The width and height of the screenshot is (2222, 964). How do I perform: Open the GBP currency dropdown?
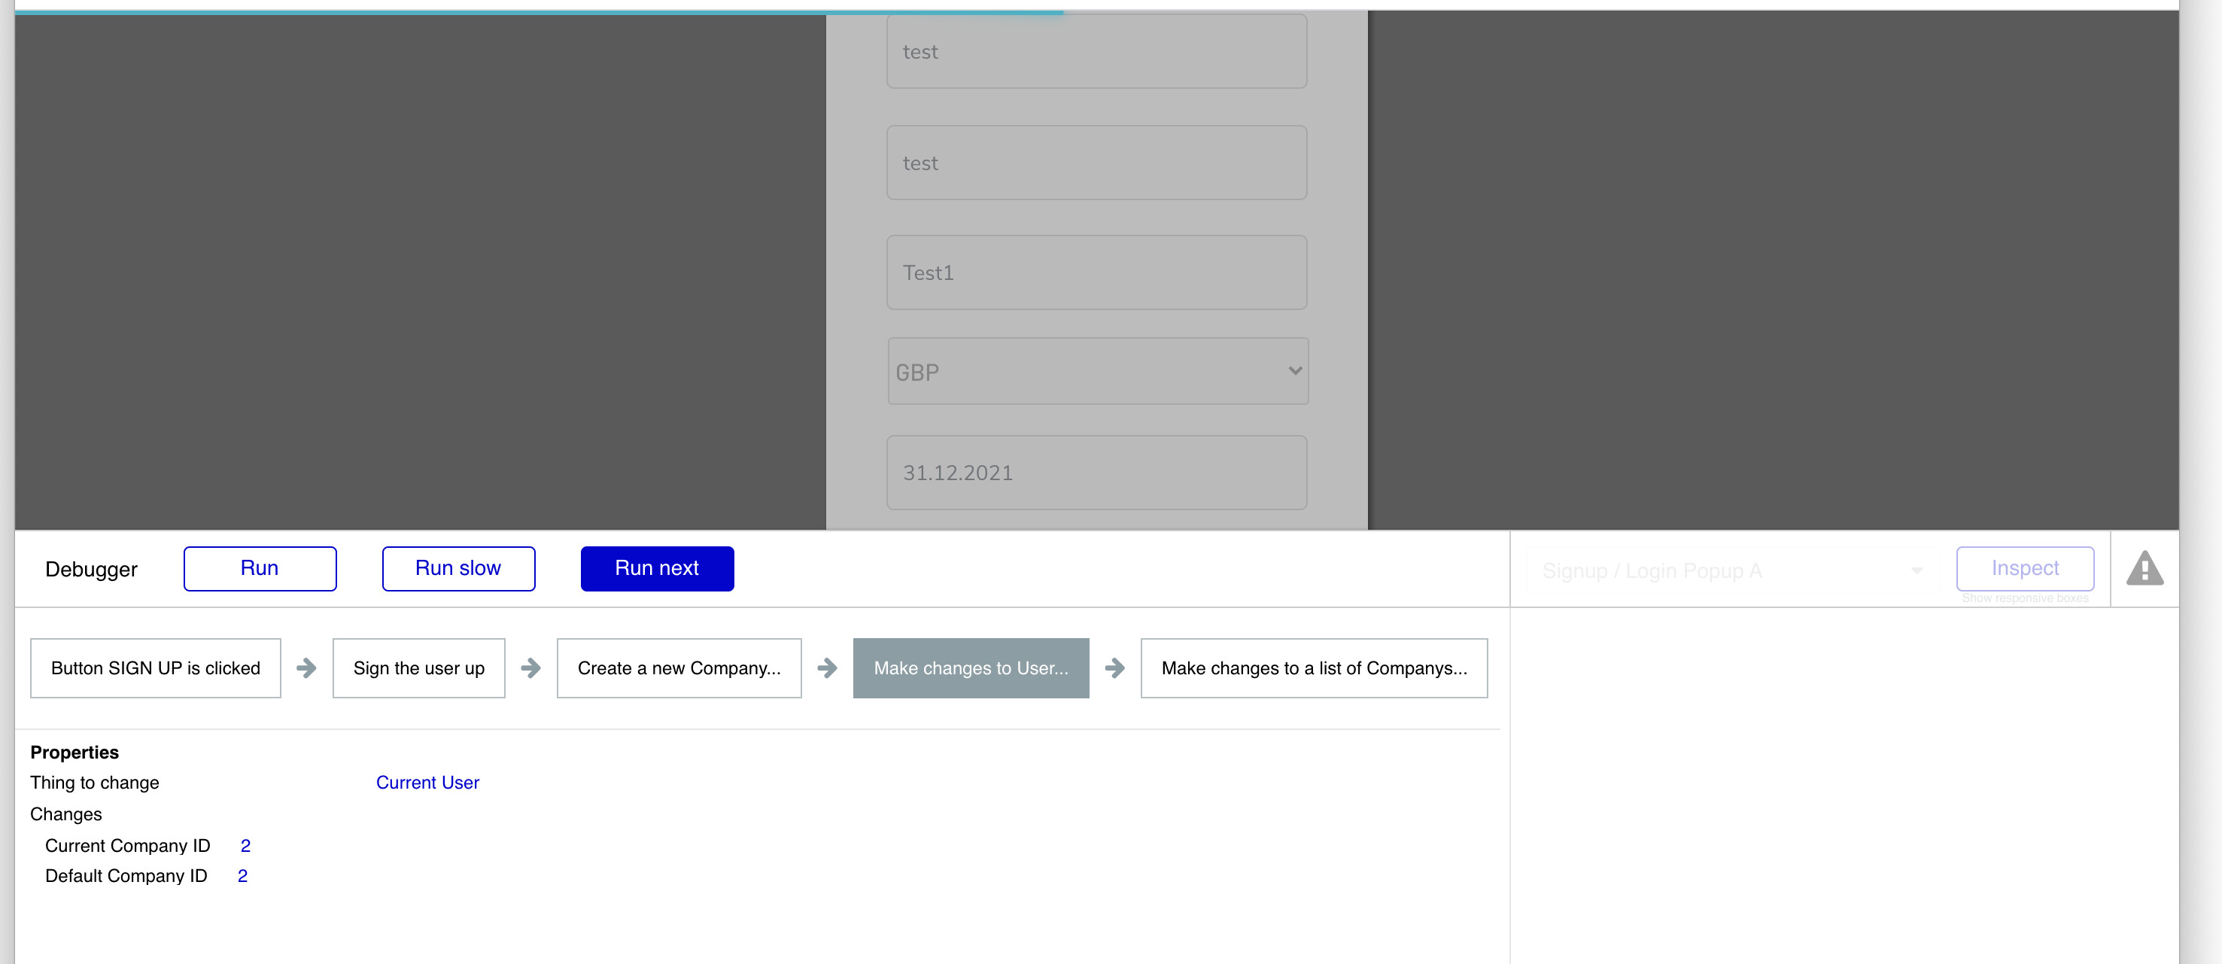point(1097,372)
